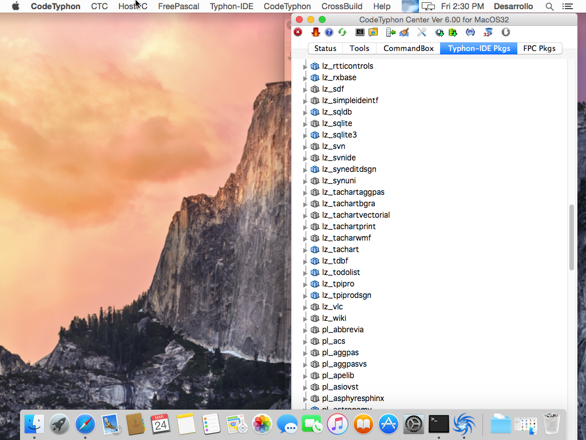Viewport: 586px width, 440px height.
Task: Switch to the Status tab
Action: (325, 48)
